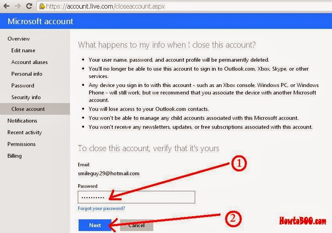This screenshot has height=233, width=332.
Task: Go to Account aliases
Action: pos(29,62)
